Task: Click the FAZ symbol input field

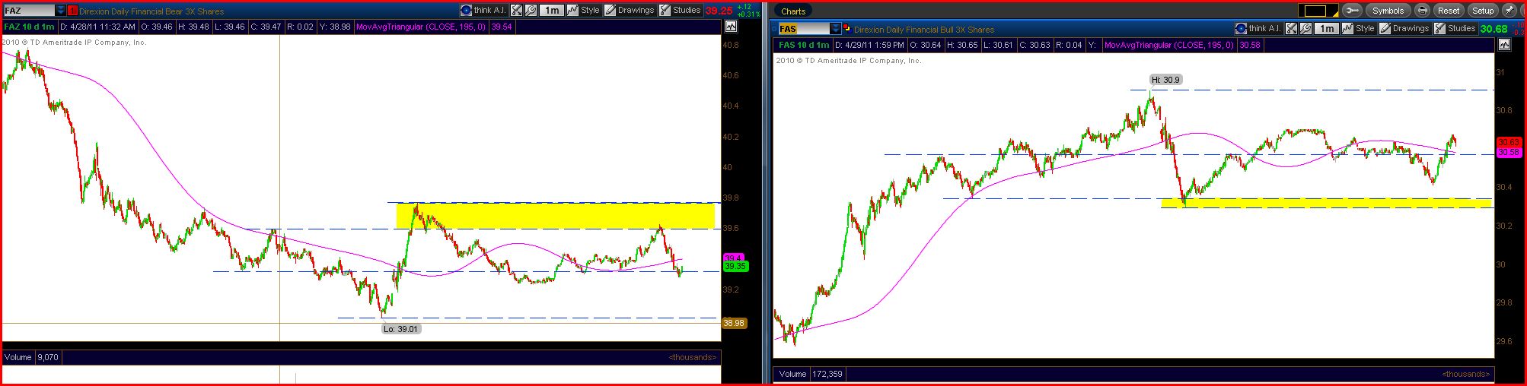Action: click(29, 11)
